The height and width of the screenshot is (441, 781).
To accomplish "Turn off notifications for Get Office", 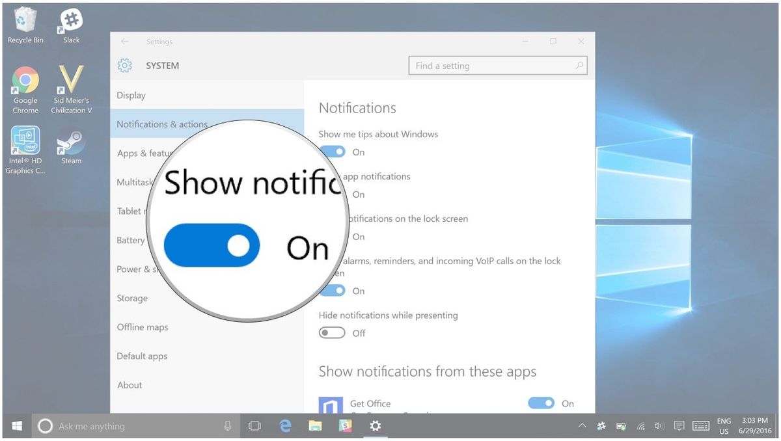I will (541, 403).
